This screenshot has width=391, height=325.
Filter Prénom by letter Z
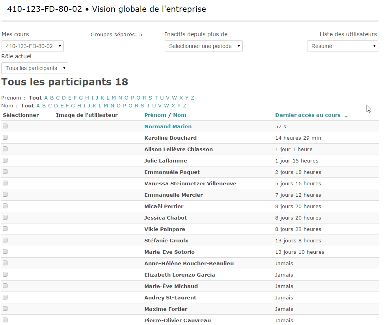(x=192, y=98)
